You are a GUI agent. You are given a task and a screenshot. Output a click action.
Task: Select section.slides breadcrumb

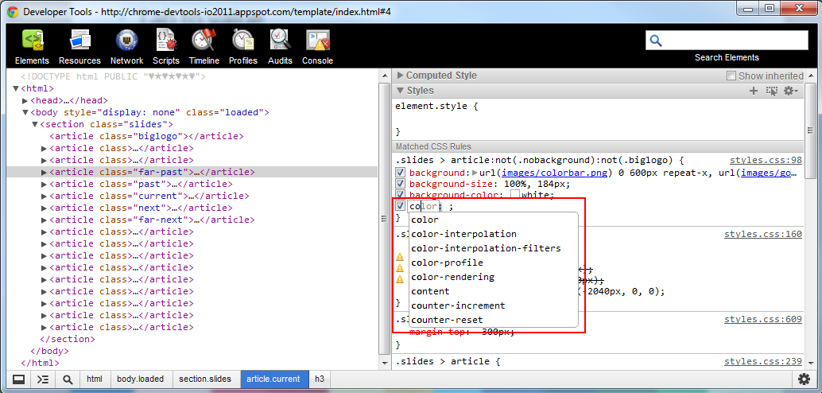point(205,379)
